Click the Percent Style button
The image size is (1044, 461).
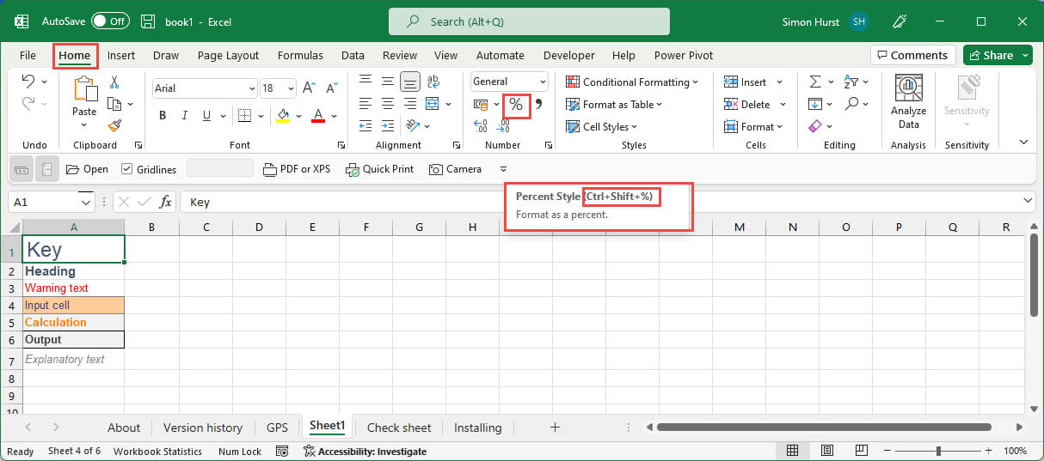coord(515,105)
